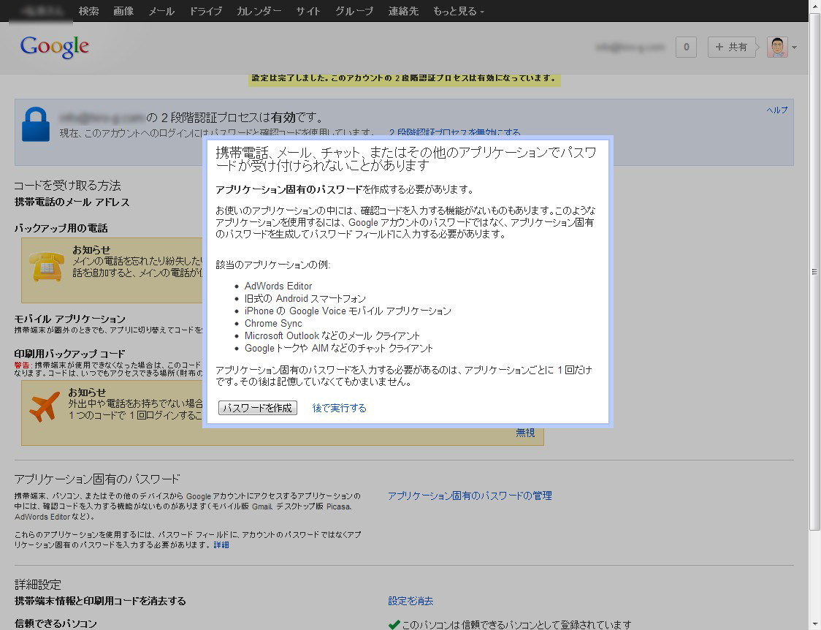Expand the もっと見る menu

tap(458, 11)
